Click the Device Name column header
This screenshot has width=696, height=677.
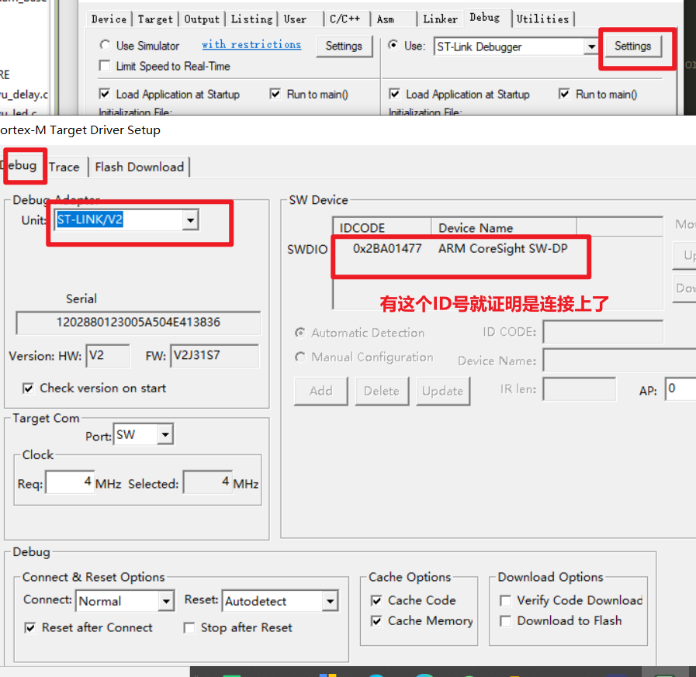[504, 227]
